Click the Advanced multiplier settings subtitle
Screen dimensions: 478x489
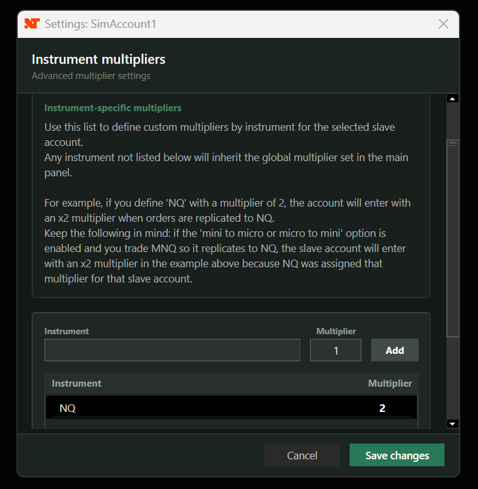tap(91, 76)
